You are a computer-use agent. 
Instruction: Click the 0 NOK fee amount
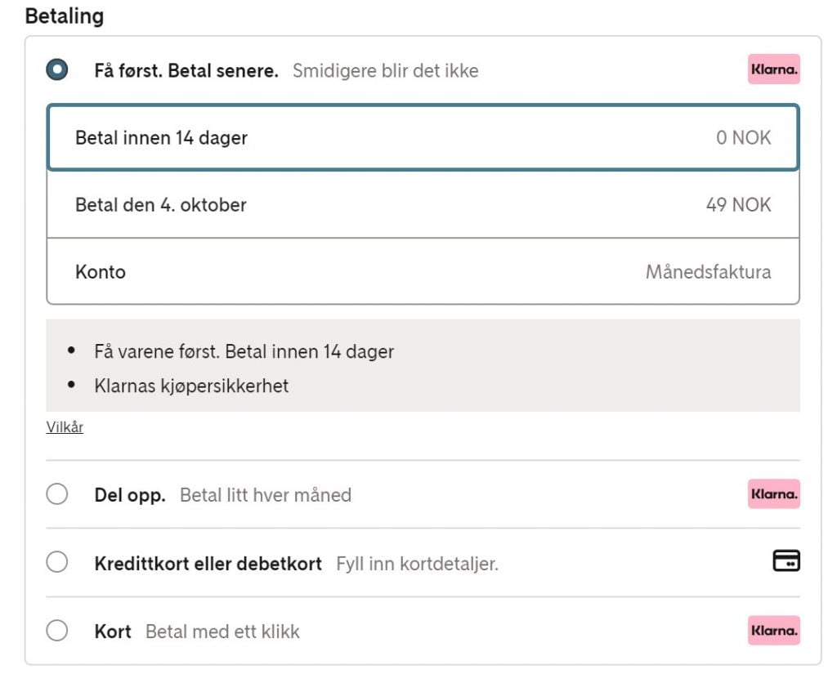click(743, 137)
